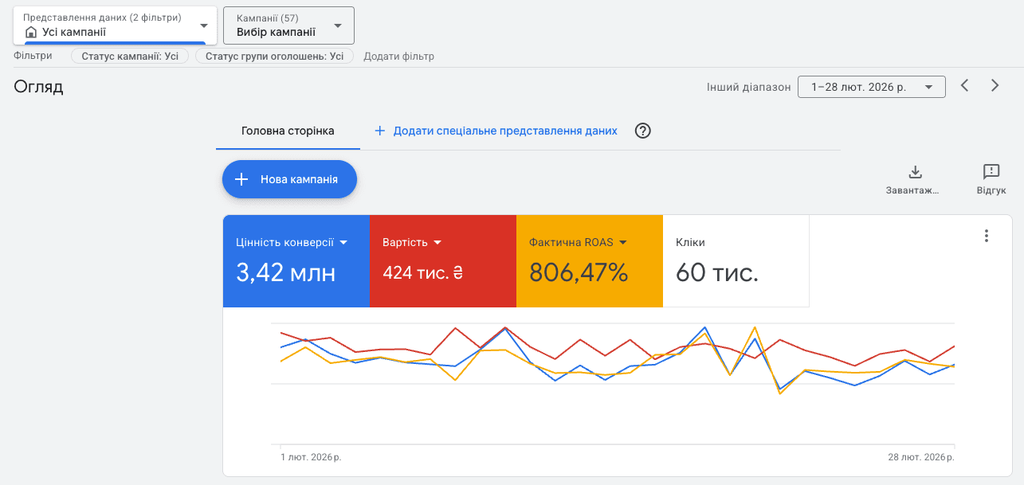Expand the Представлення даних dropdown
1024x485 pixels.
coord(115,25)
